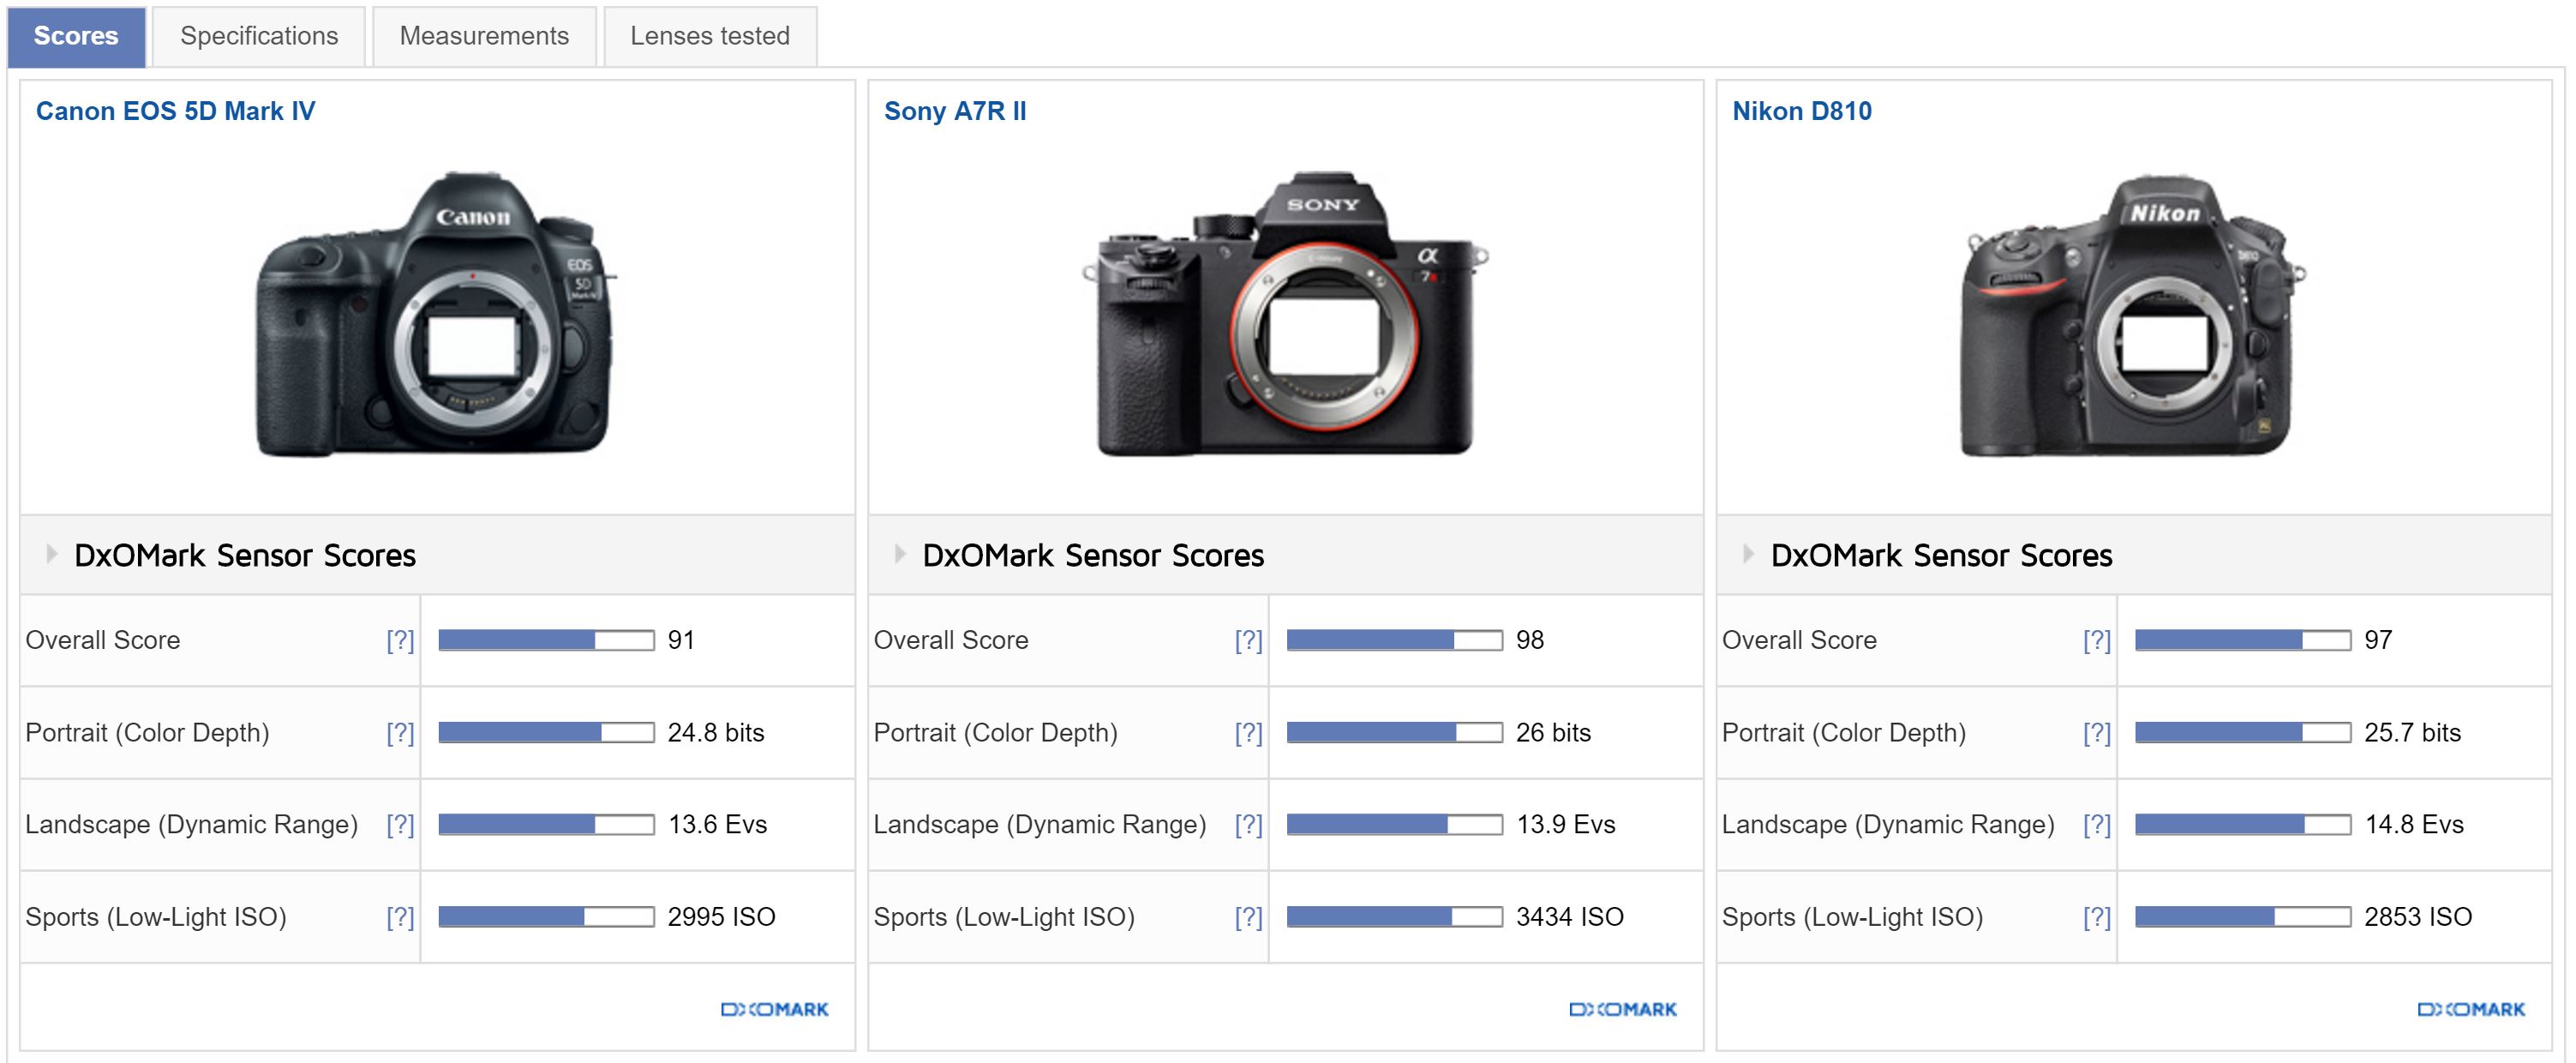2576x1063 pixels.
Task: Collapse Sony DxOMark Sensor Scores section
Action: click(x=900, y=554)
